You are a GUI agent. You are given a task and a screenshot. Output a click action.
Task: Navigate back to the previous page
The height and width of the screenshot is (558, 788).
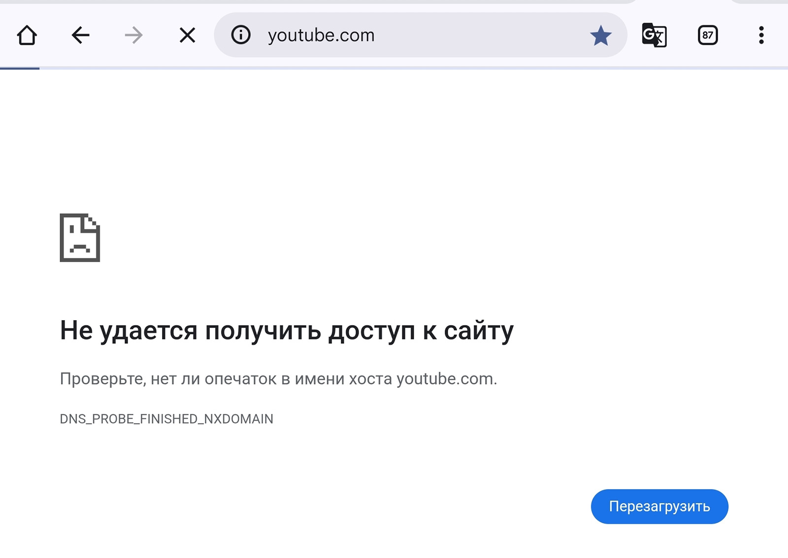pos(80,35)
